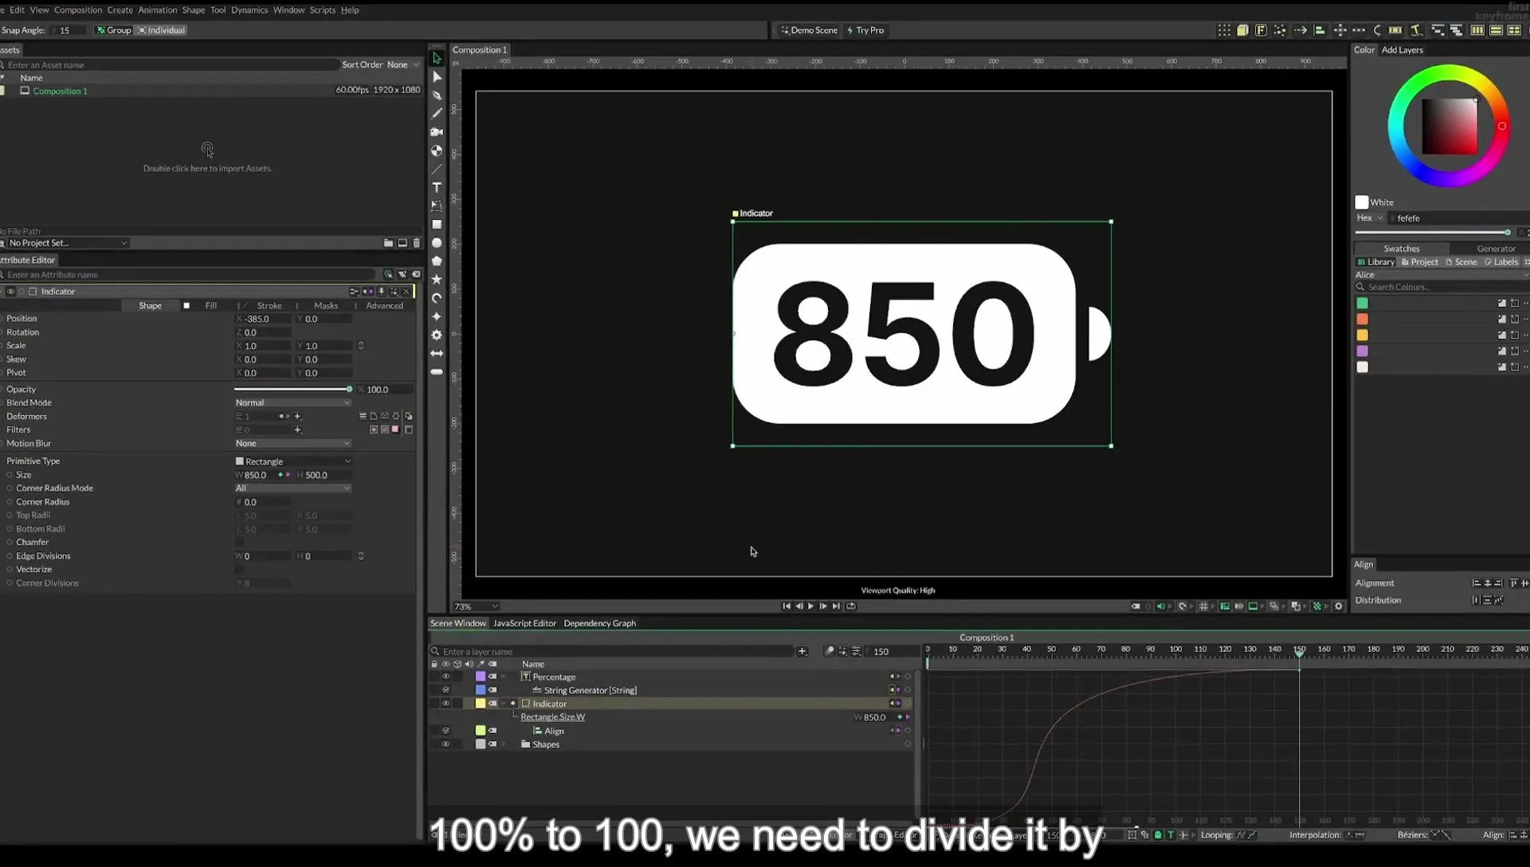This screenshot has width=1530, height=867.
Task: Click the add layer plus button
Action: (802, 651)
